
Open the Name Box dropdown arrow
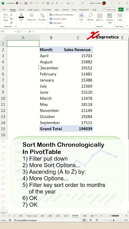point(15,31)
